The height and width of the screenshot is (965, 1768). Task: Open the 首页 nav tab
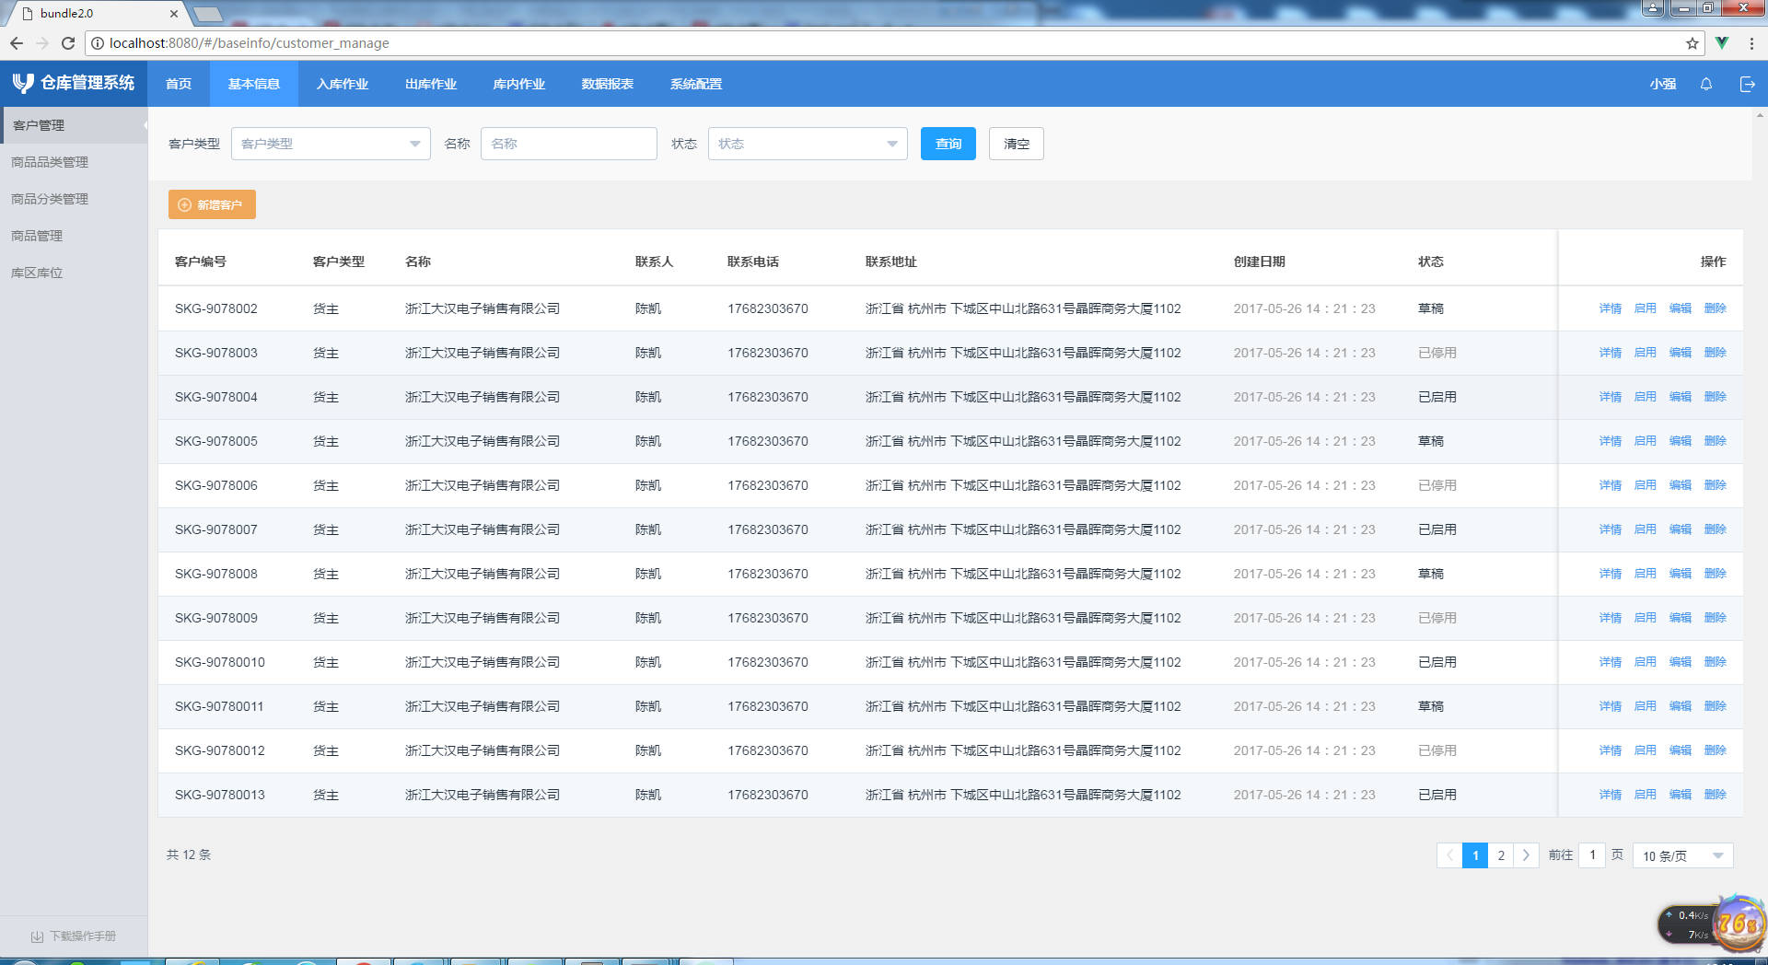click(x=179, y=84)
